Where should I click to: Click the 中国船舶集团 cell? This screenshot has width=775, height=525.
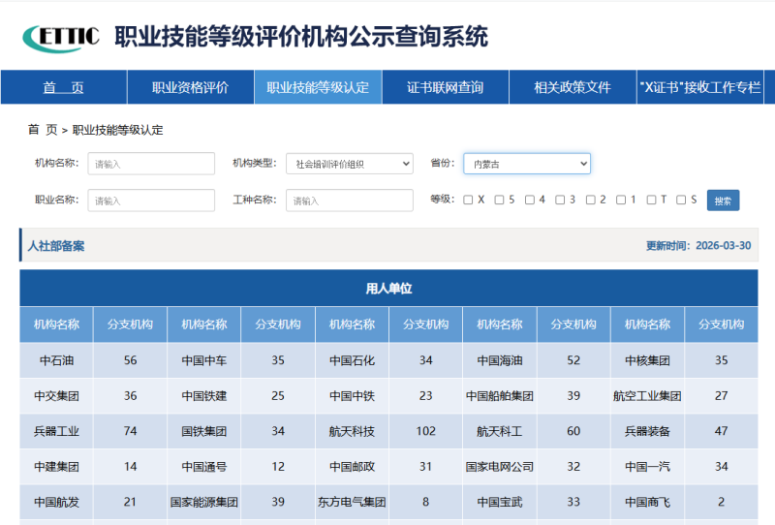[500, 396]
